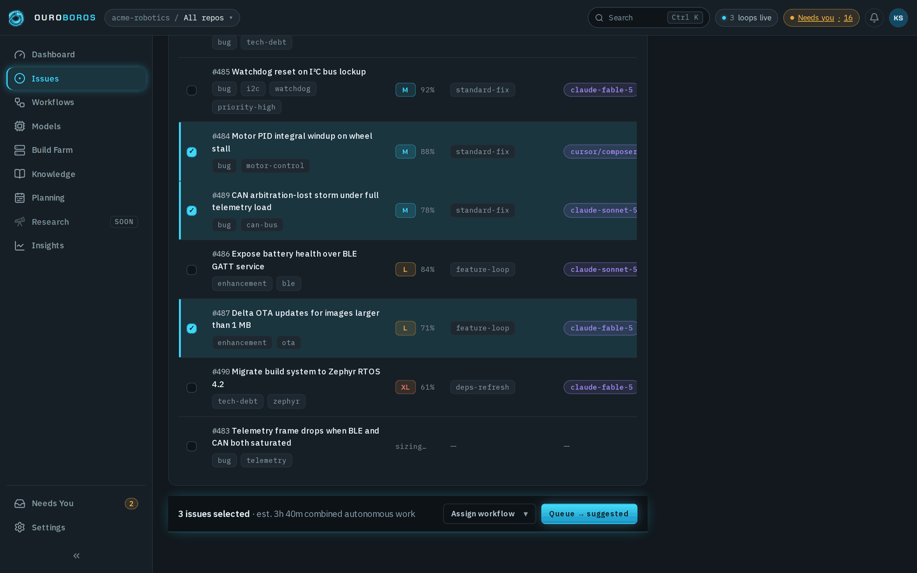Image resolution: width=917 pixels, height=573 pixels.
Task: Click the 92% confidence value for #485
Action: coord(428,90)
